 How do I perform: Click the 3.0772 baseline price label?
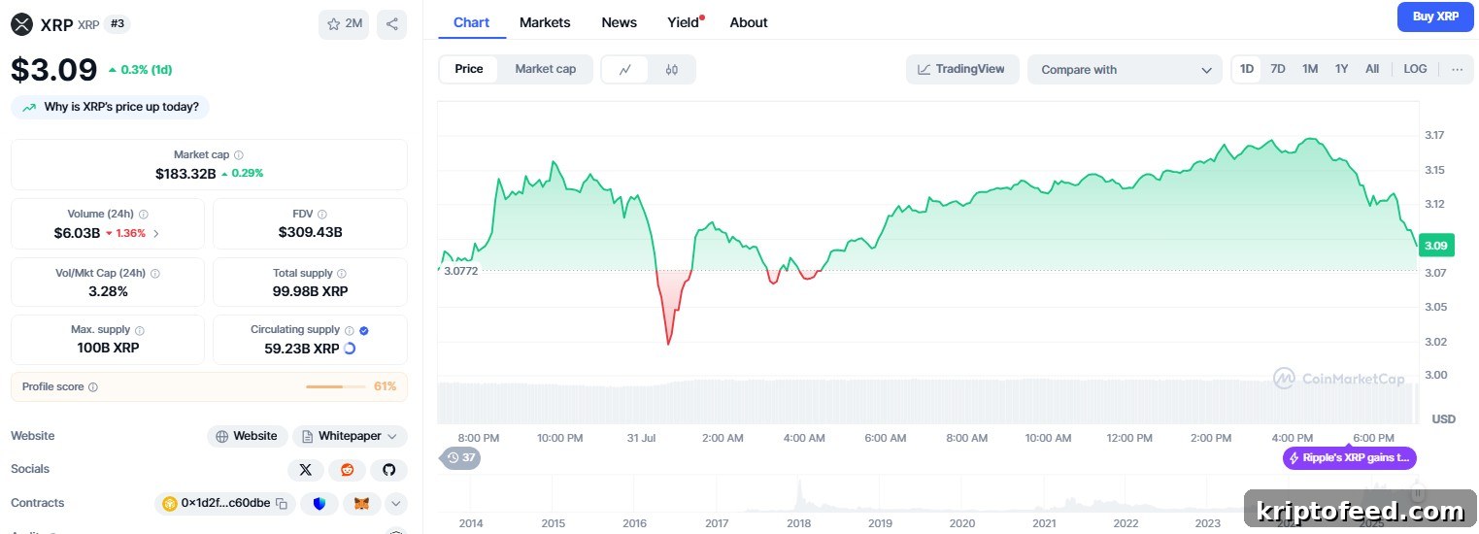[460, 271]
